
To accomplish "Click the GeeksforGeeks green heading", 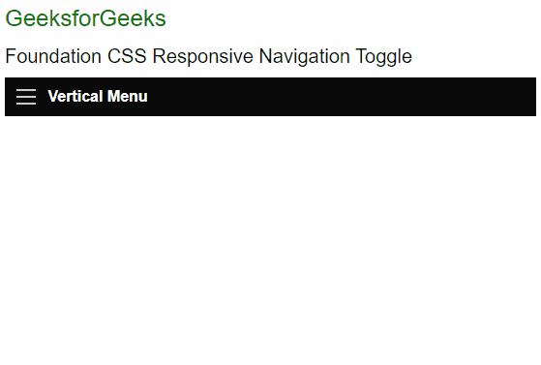I will (x=85, y=18).
